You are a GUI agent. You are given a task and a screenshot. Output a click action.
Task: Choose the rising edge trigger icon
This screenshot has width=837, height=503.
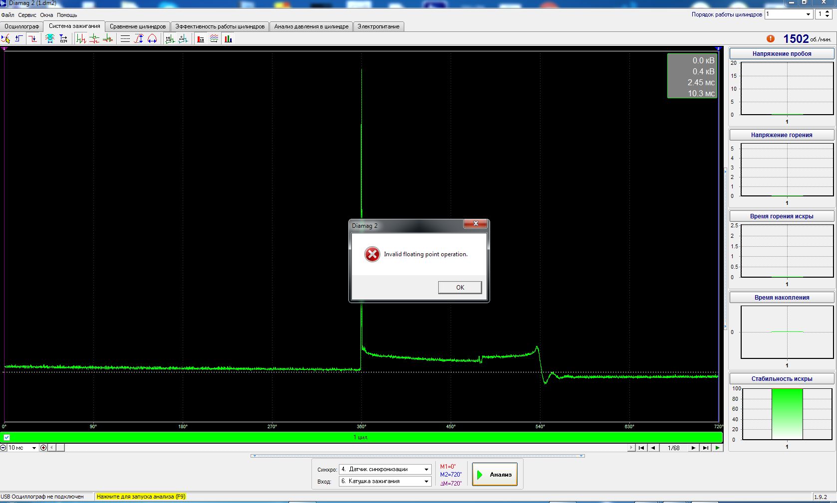19,39
